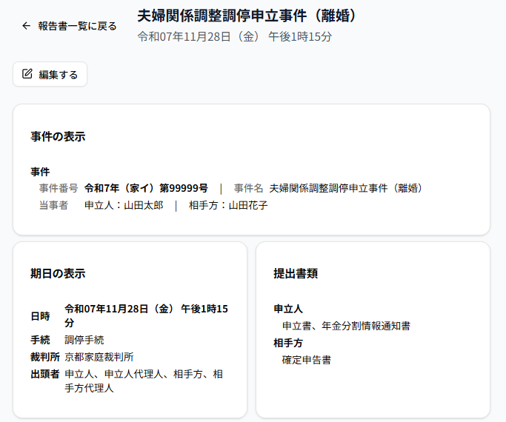Click the 日時 value in 期日の表示
This screenshot has width=506, height=422.
[145, 315]
